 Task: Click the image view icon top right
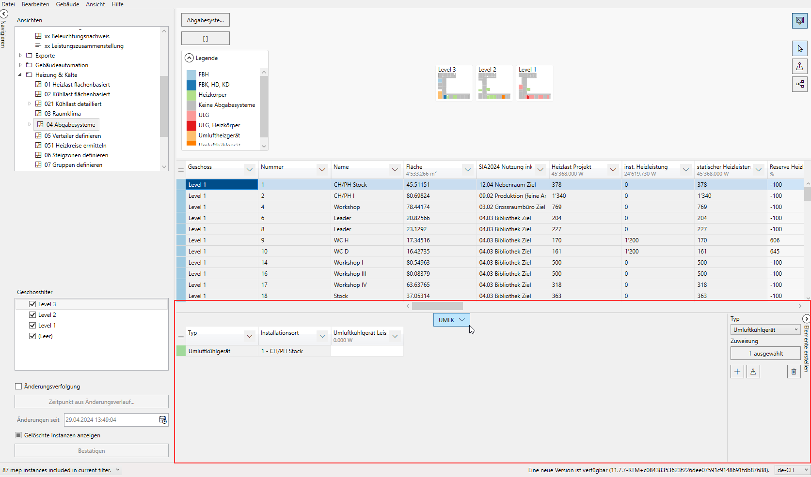[x=799, y=21]
